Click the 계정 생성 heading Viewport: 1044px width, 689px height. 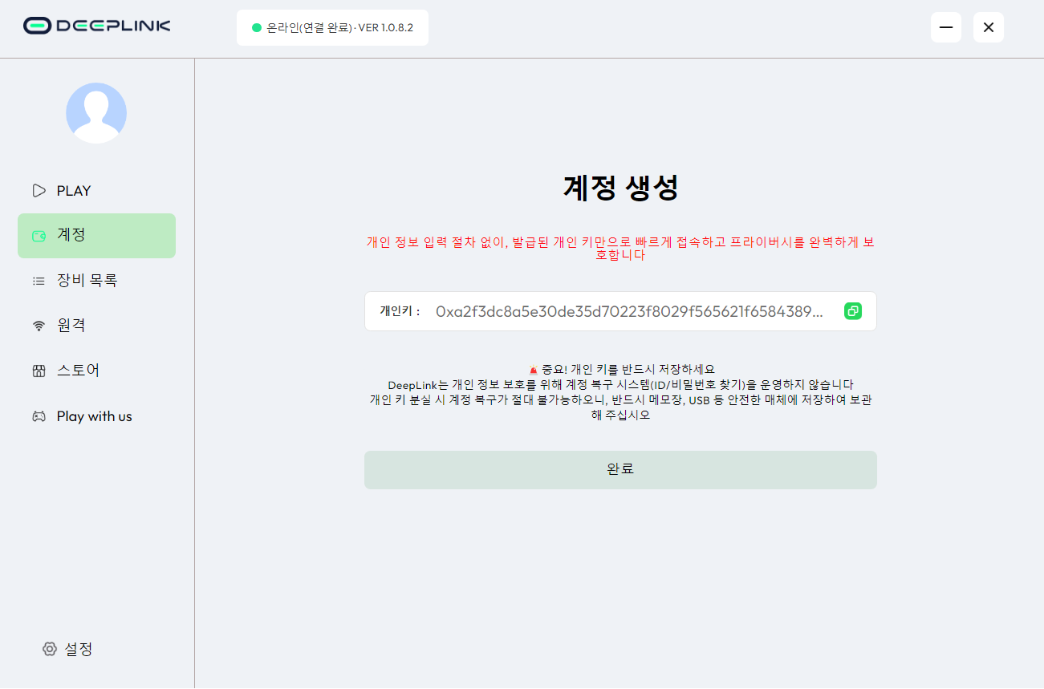pyautogui.click(x=620, y=188)
